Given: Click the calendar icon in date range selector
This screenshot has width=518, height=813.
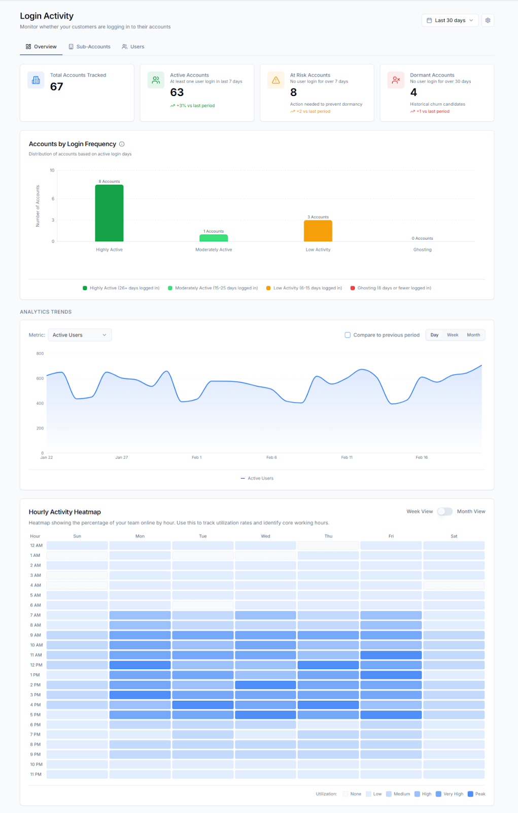Looking at the screenshot, I should tap(429, 20).
